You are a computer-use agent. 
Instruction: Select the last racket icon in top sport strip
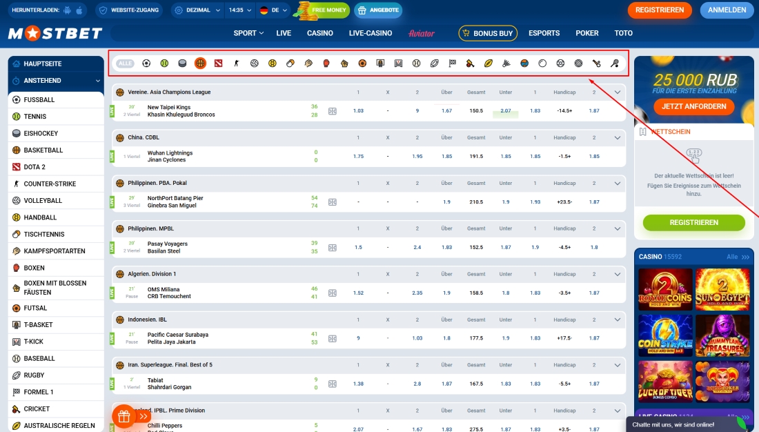coord(614,63)
